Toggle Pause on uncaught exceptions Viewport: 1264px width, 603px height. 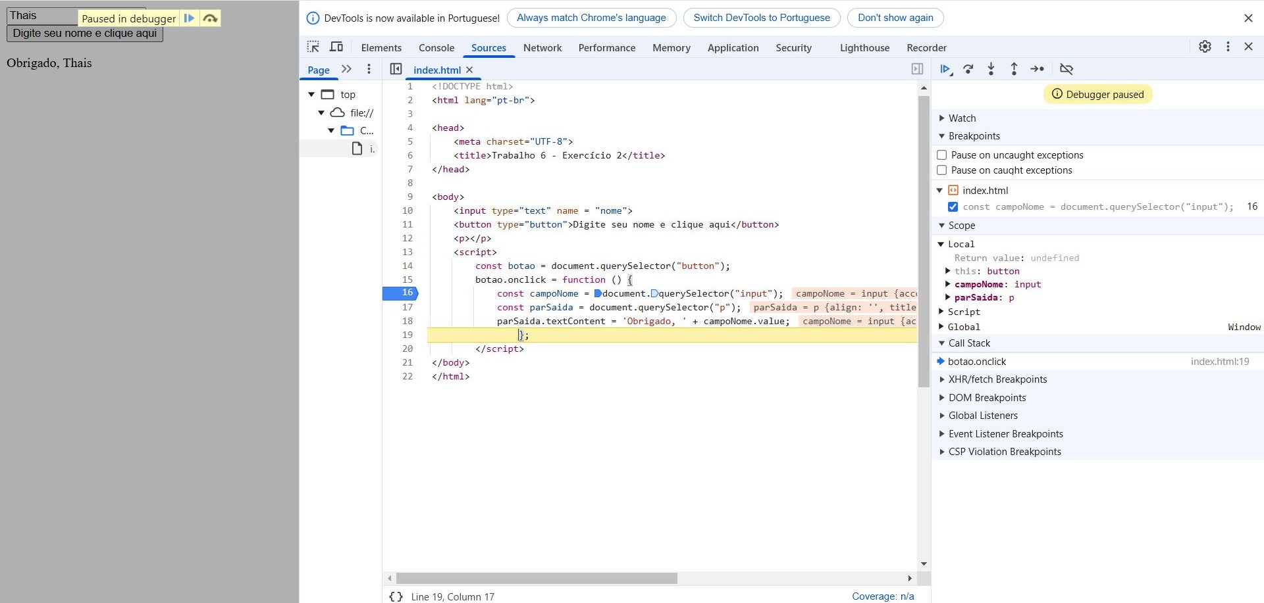click(x=942, y=155)
